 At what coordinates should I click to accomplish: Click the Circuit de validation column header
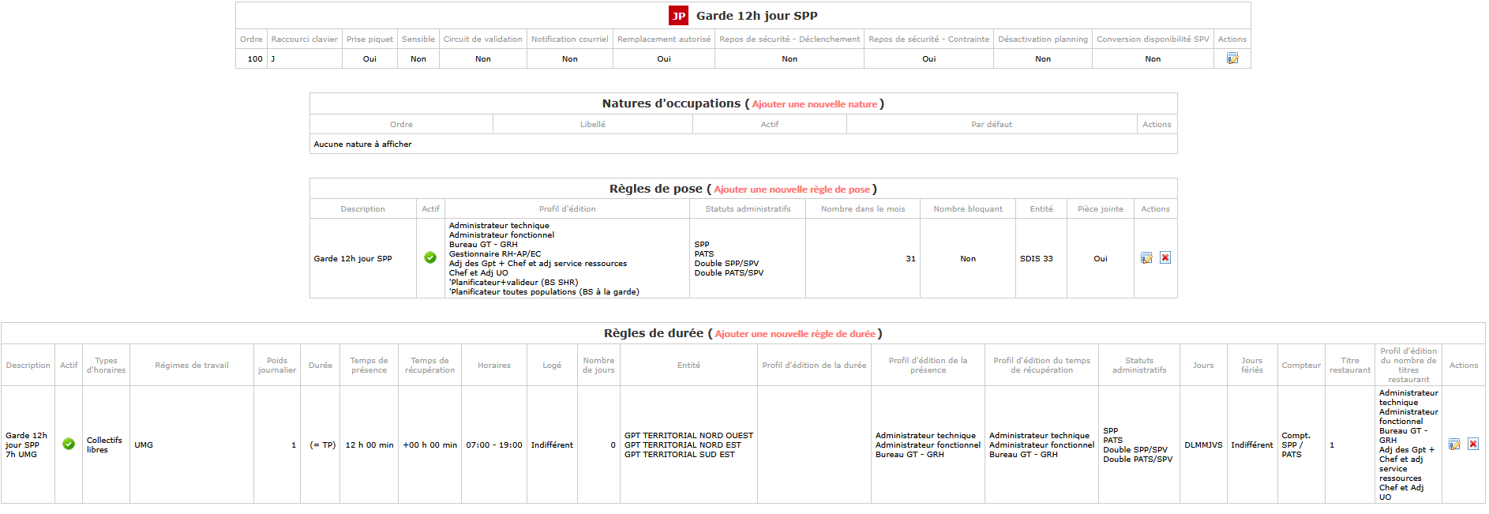click(483, 39)
